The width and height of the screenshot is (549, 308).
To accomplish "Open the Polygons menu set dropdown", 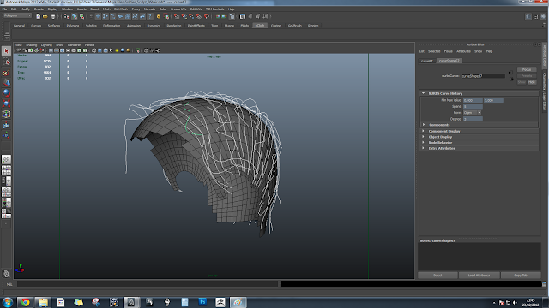I will (17, 15).
